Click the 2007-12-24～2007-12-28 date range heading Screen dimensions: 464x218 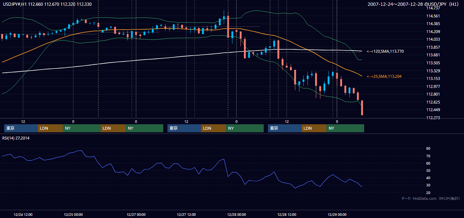click(414, 4)
